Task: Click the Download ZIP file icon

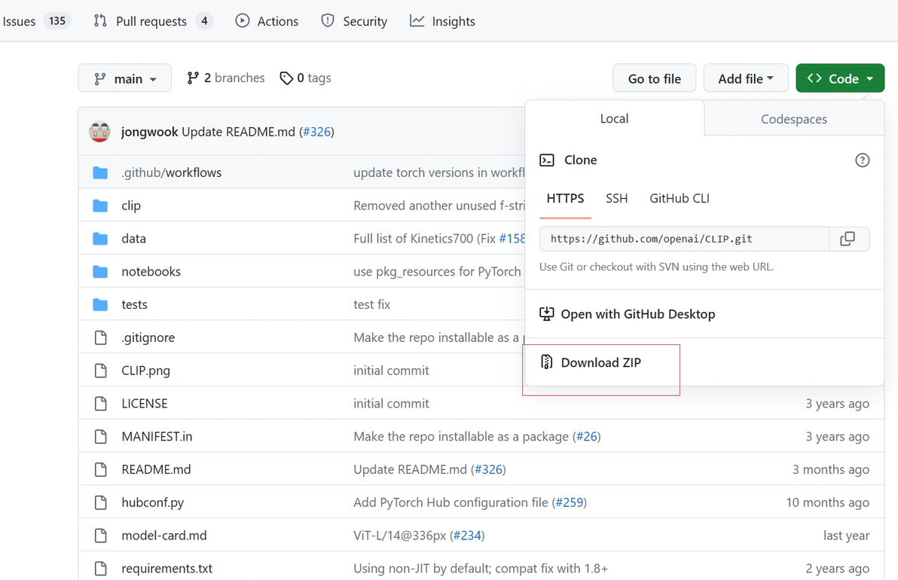Action: pos(547,362)
